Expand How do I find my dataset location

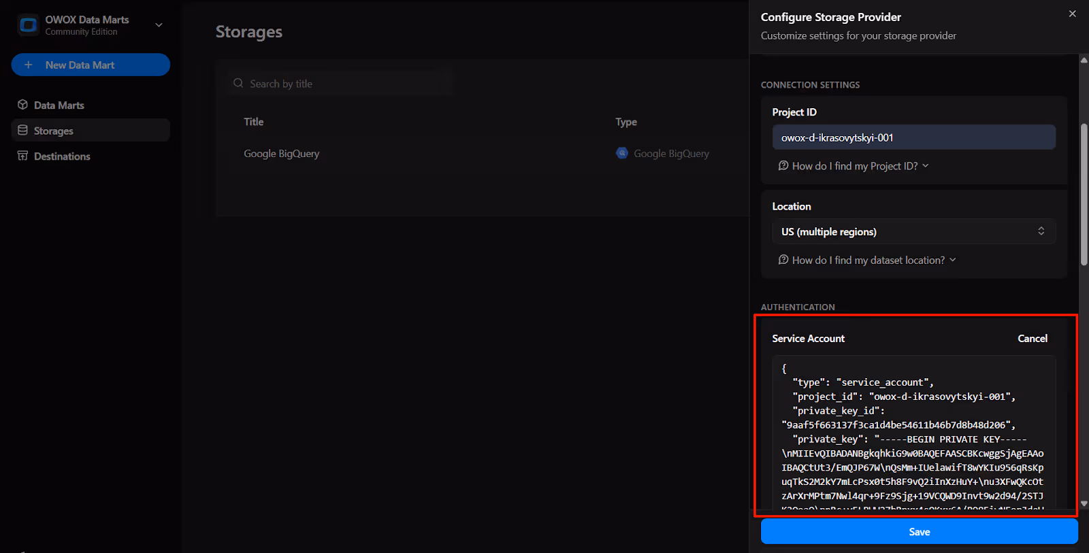pos(867,260)
